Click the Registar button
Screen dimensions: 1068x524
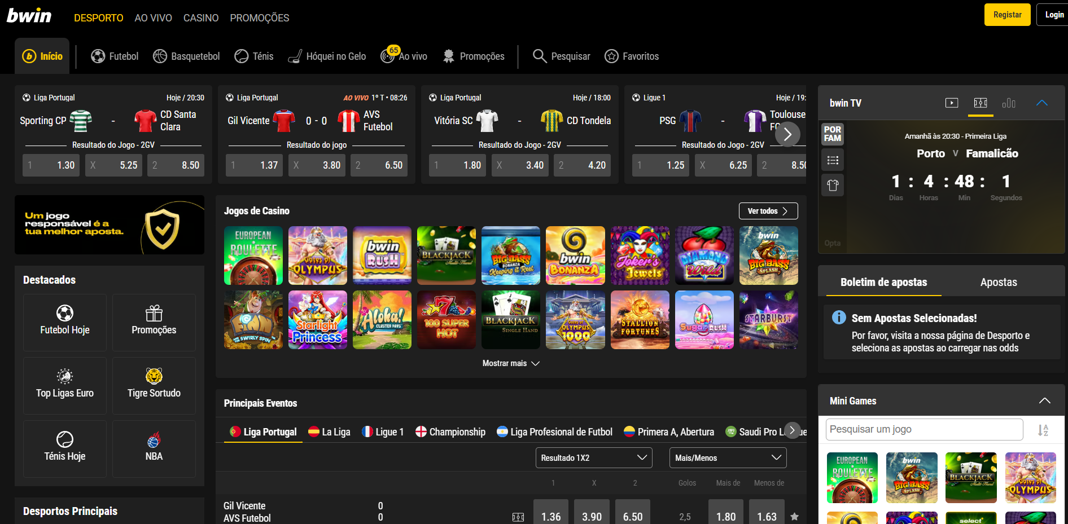(x=1008, y=15)
